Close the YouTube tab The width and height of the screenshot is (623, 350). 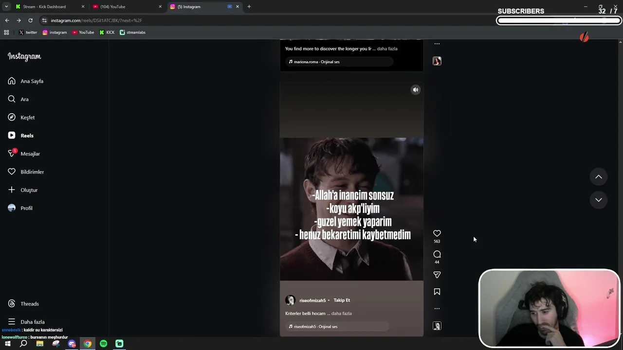point(160,7)
